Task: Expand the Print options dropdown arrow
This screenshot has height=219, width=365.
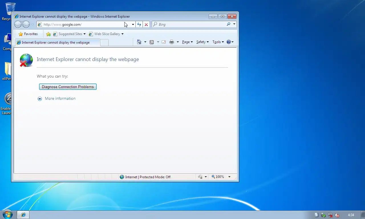Action: coord(178,42)
